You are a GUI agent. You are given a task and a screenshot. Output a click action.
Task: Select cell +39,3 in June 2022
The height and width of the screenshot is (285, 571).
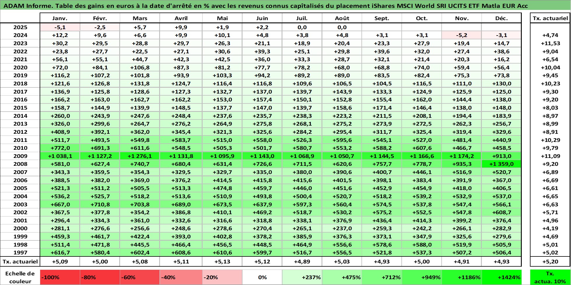[x=262, y=51]
